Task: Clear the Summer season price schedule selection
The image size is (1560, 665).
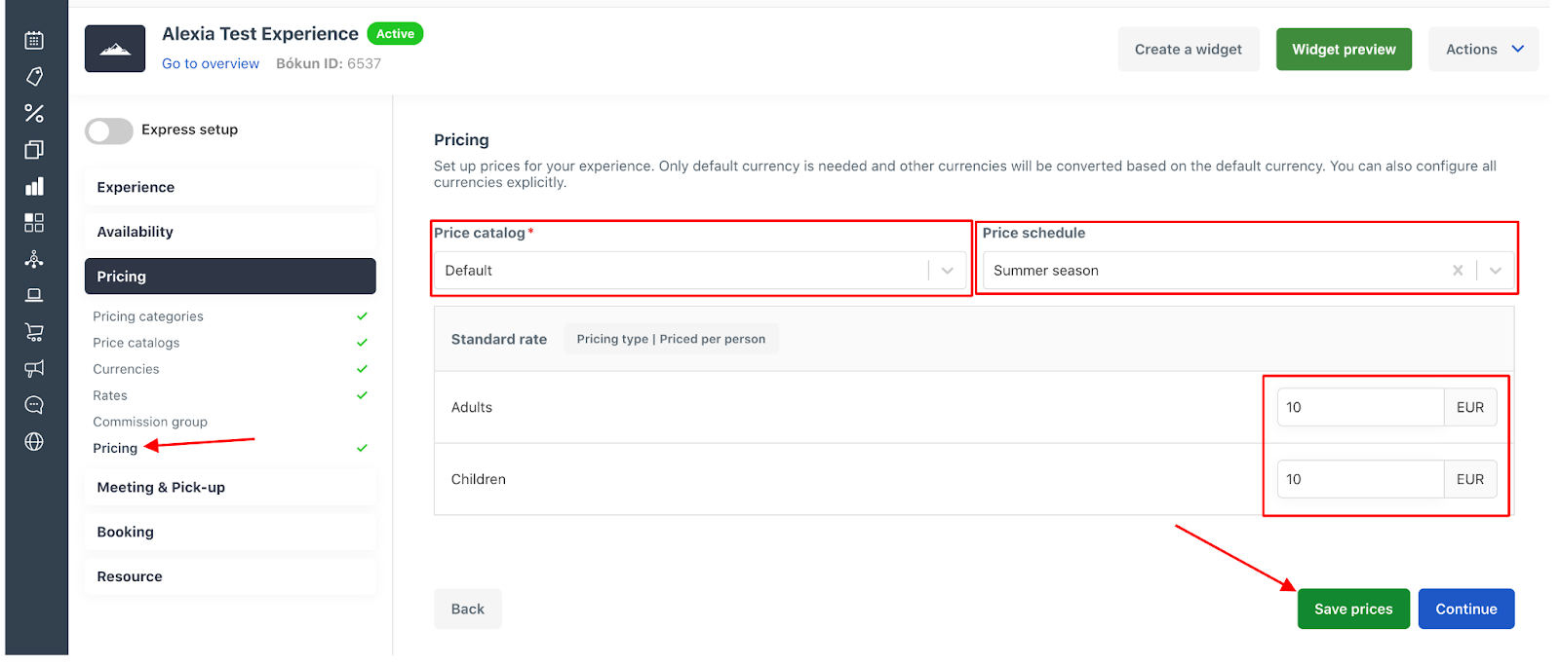Action: [x=1458, y=271]
